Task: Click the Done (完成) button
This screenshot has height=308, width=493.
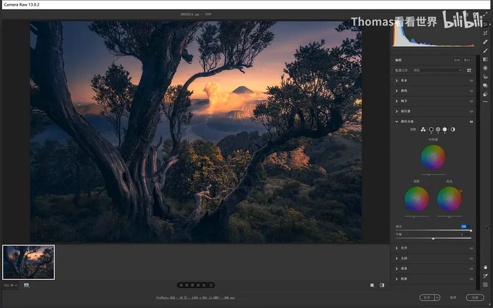Action: click(475, 297)
